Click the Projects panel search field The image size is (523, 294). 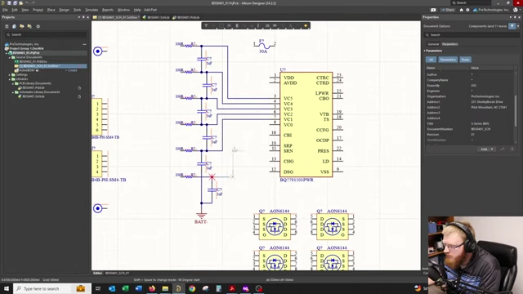[46, 34]
